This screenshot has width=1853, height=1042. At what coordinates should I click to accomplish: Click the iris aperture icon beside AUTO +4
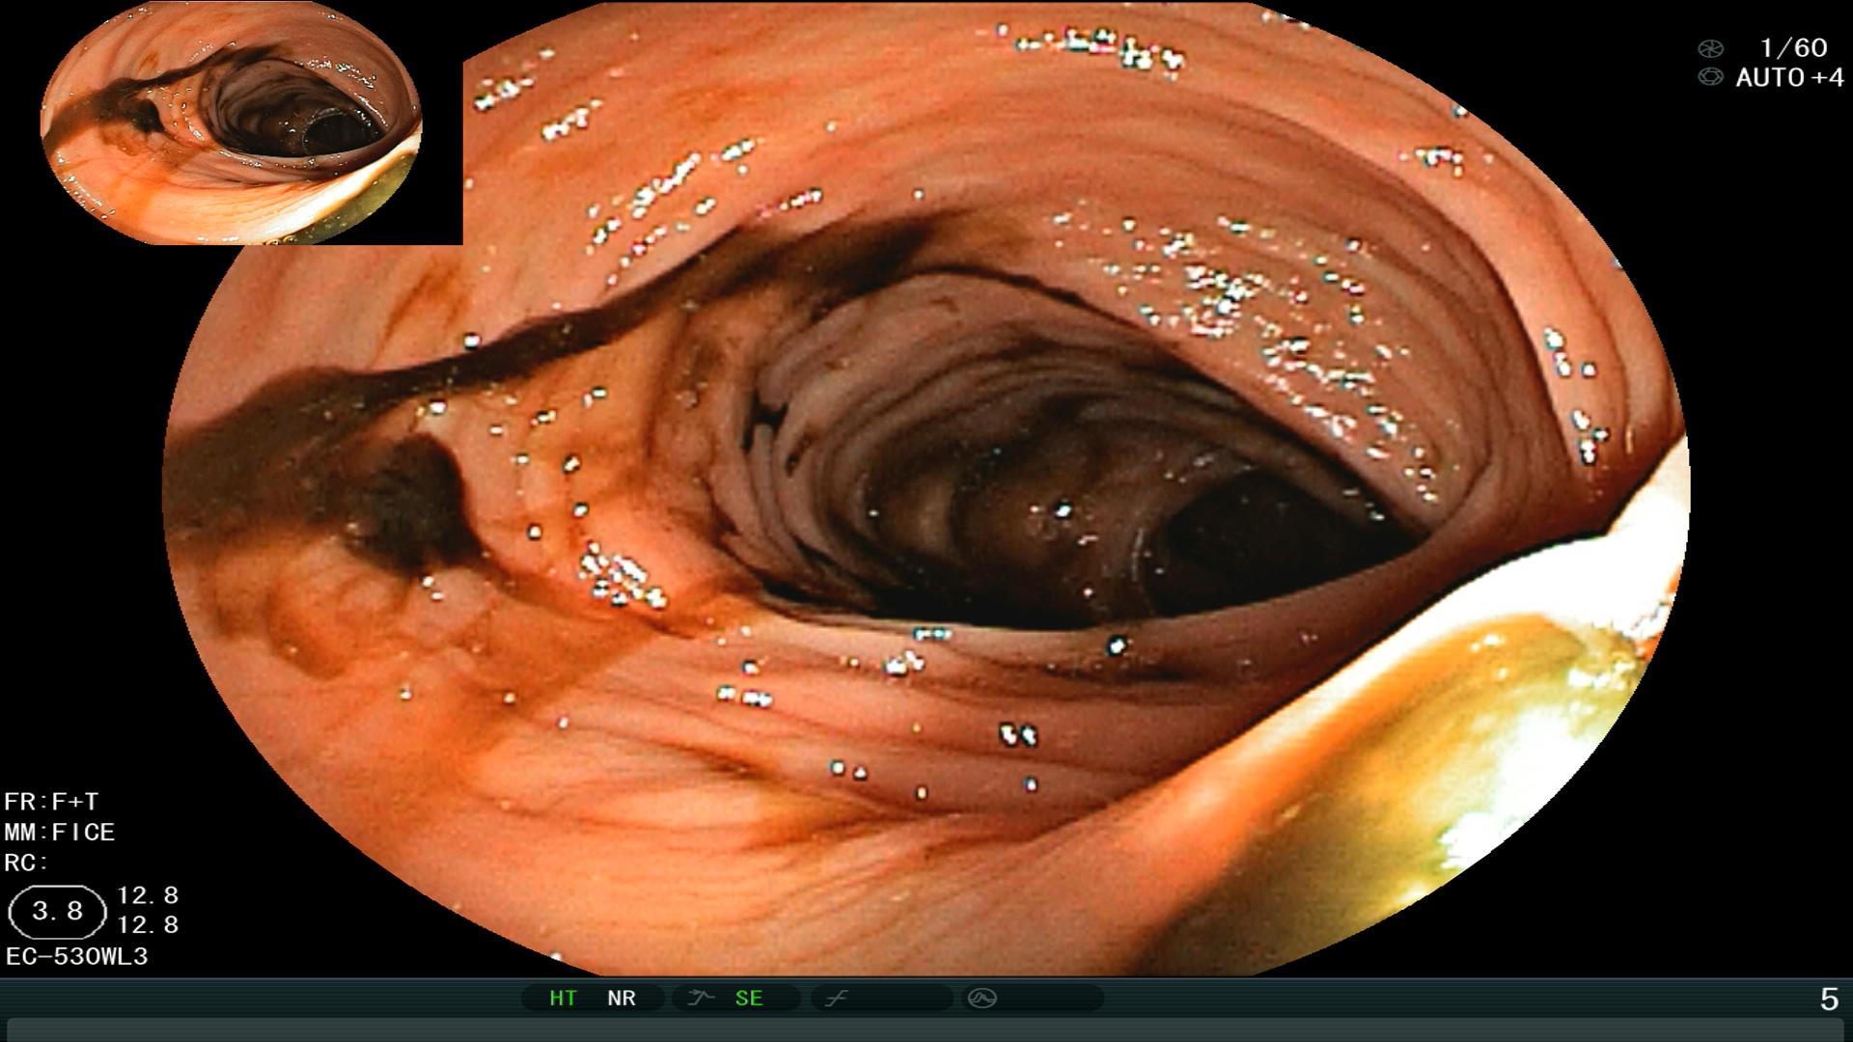1710,77
